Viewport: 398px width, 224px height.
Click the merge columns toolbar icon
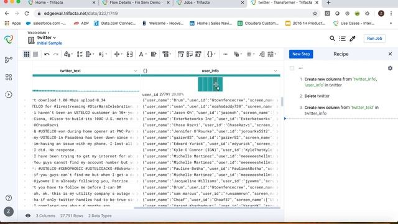[130, 54]
